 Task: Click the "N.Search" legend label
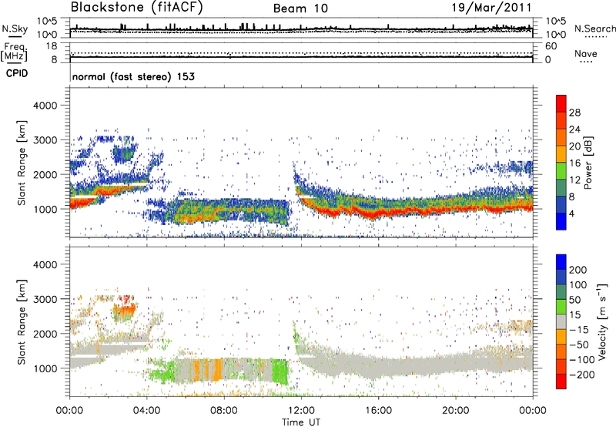click(x=594, y=29)
